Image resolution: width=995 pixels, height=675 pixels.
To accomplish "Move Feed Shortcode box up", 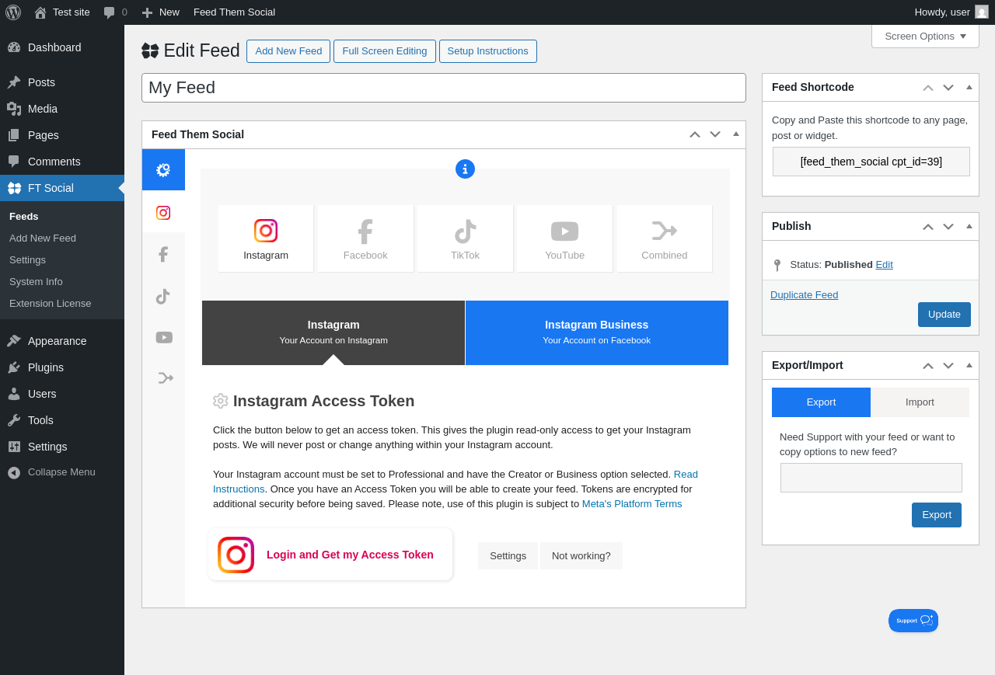I will coord(928,87).
